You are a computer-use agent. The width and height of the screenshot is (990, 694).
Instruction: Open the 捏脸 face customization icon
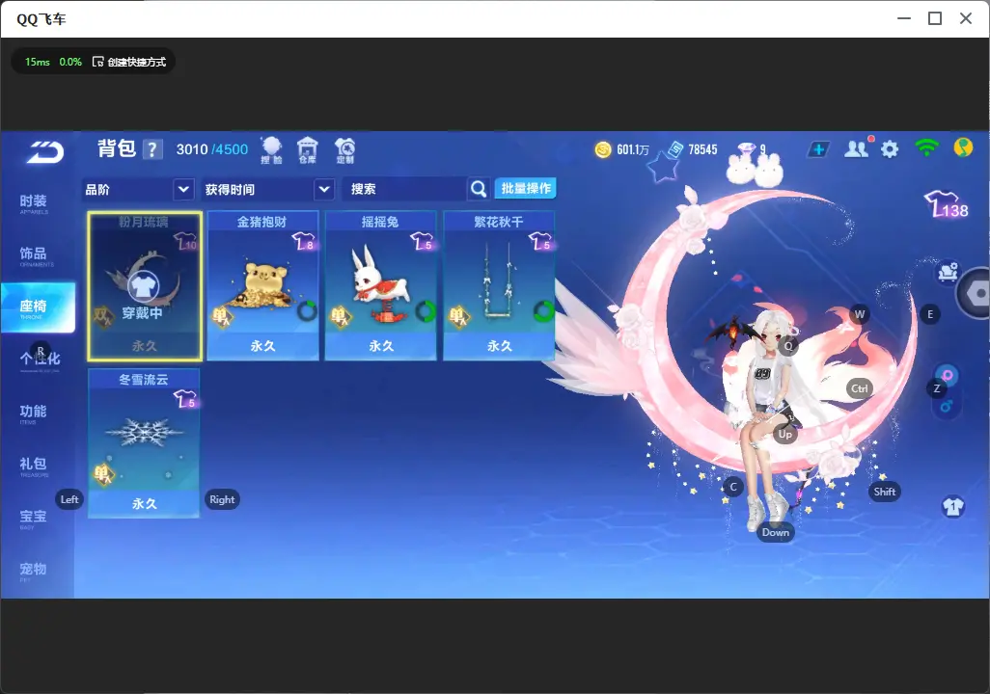click(x=271, y=150)
